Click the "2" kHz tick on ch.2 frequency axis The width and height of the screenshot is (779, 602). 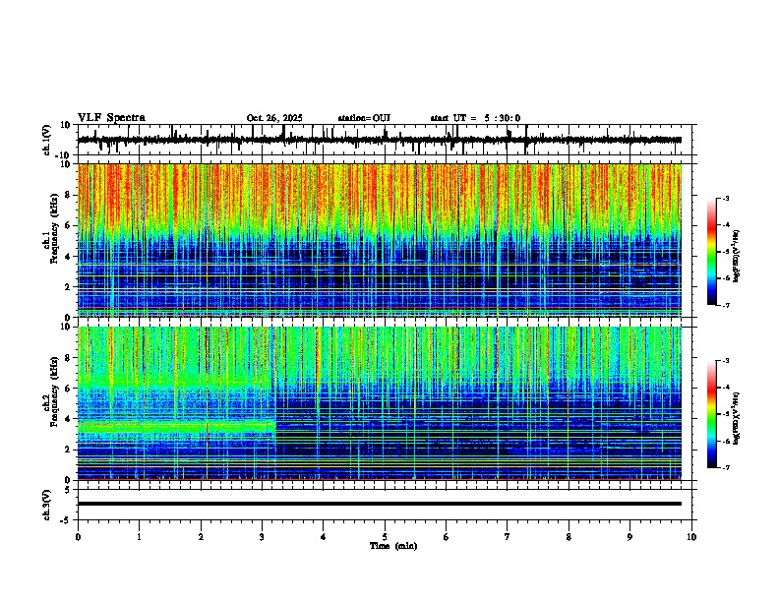69,450
